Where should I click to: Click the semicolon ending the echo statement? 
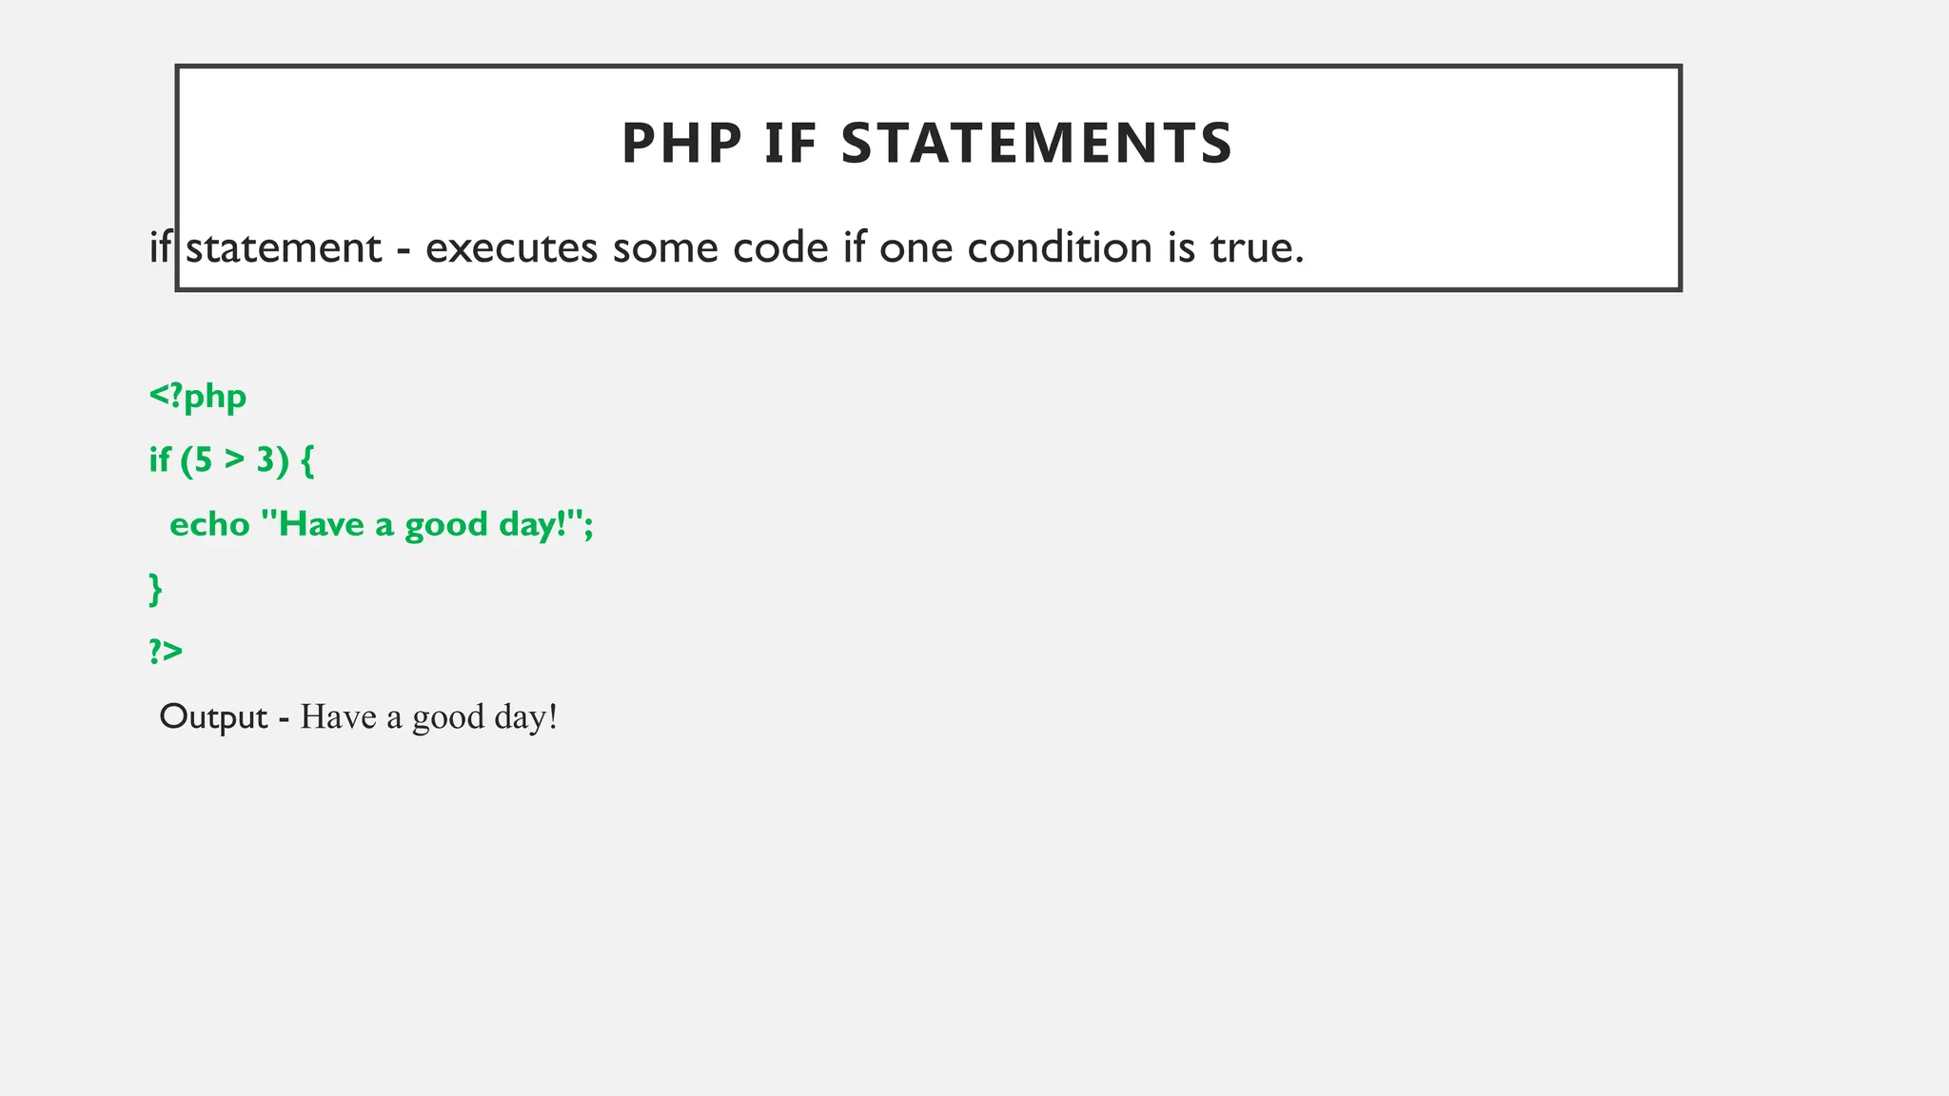pos(588,524)
